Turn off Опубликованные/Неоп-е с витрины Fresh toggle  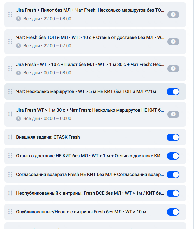[x=173, y=212]
